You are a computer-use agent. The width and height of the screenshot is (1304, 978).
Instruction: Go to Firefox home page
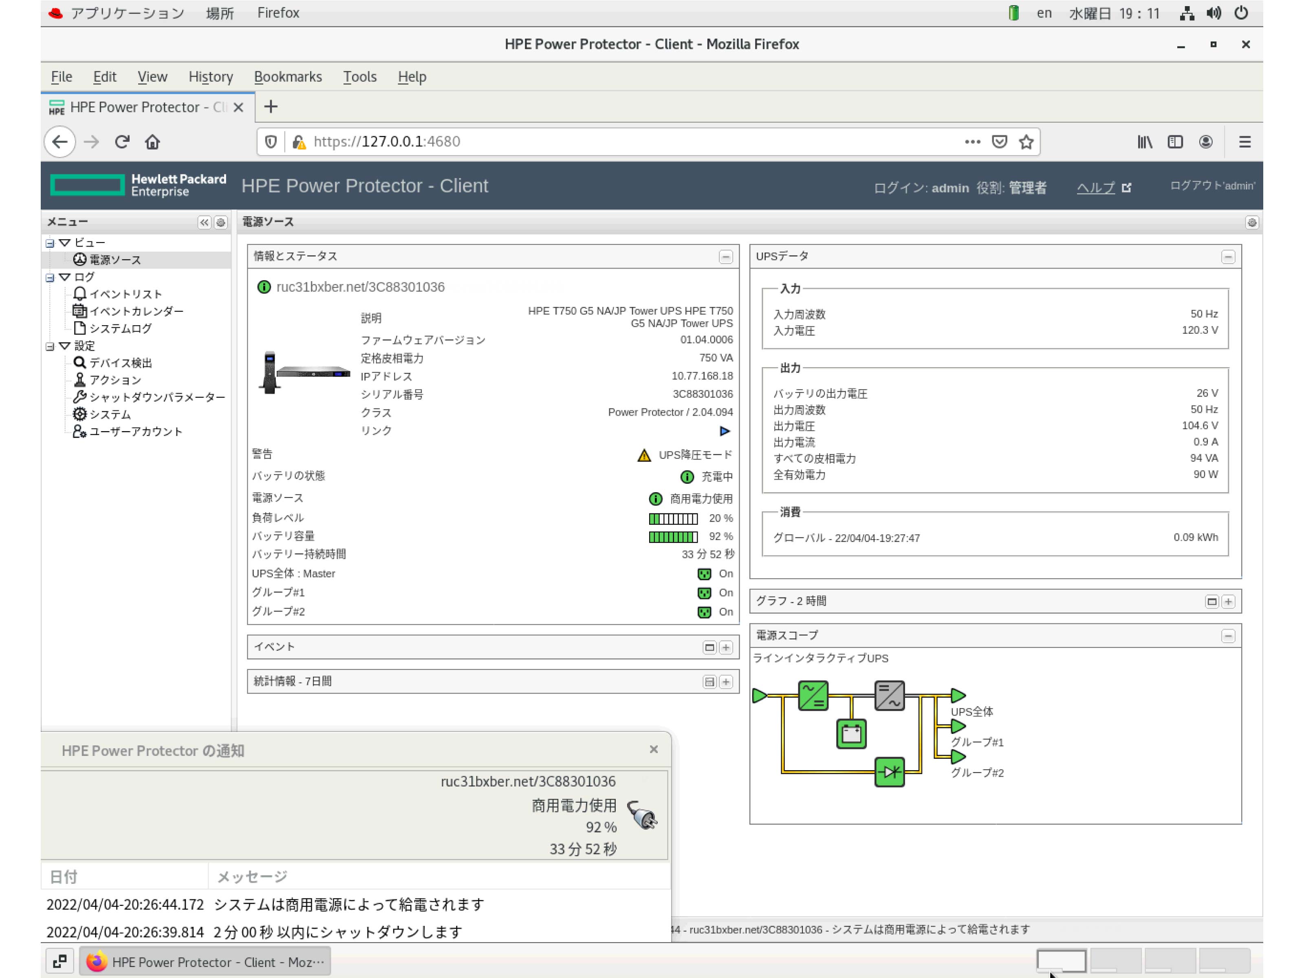click(153, 142)
